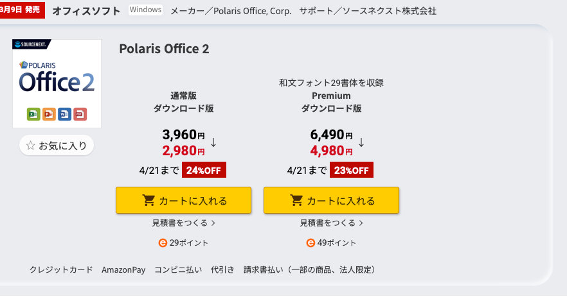Click the green spreadsheet icon on the package image
Image resolution: width=567 pixels, height=299 pixels.
(33, 114)
